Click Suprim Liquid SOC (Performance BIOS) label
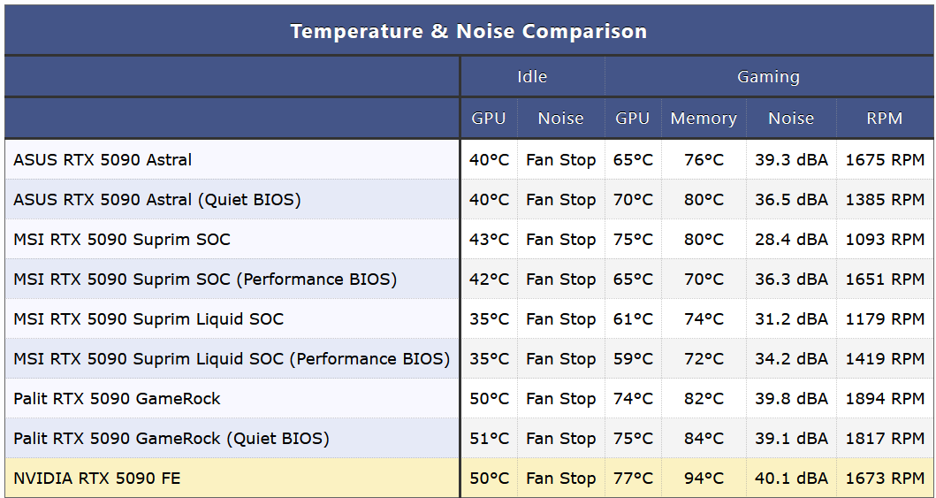The width and height of the screenshot is (936, 498). [232, 359]
